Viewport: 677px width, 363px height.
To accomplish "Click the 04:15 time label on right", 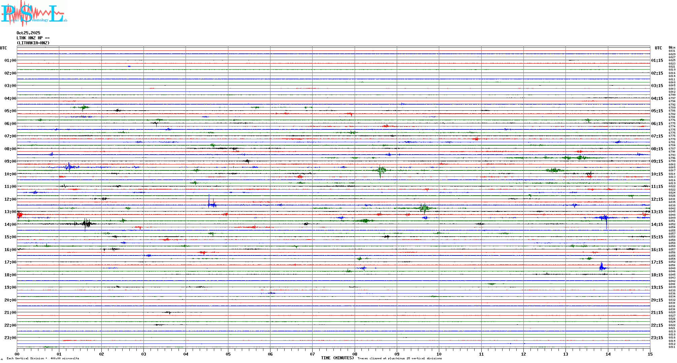I will (x=657, y=98).
